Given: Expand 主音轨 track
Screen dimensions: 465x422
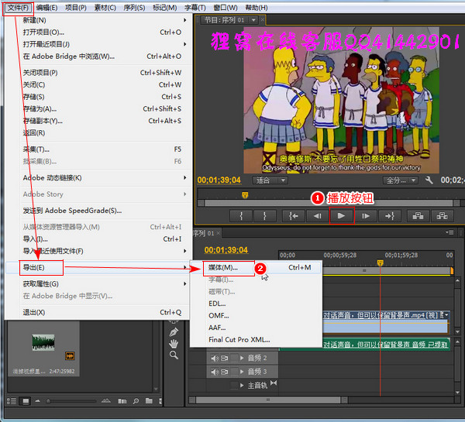Looking at the screenshot, I should pyautogui.click(x=242, y=386).
